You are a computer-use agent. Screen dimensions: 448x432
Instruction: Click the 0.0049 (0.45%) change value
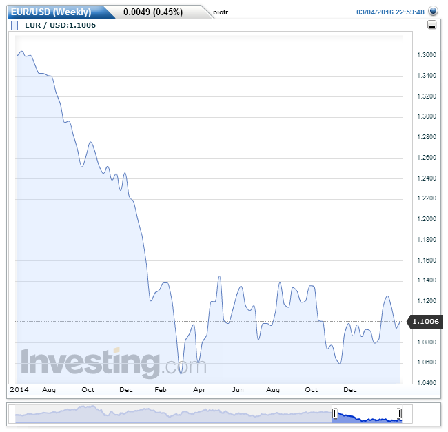click(153, 12)
